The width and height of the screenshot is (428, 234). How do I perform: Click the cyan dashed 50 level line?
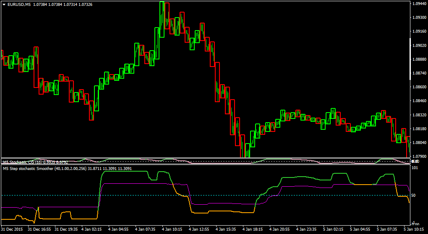(205, 195)
